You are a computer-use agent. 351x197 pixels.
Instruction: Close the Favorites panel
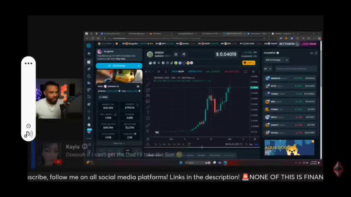[316, 53]
